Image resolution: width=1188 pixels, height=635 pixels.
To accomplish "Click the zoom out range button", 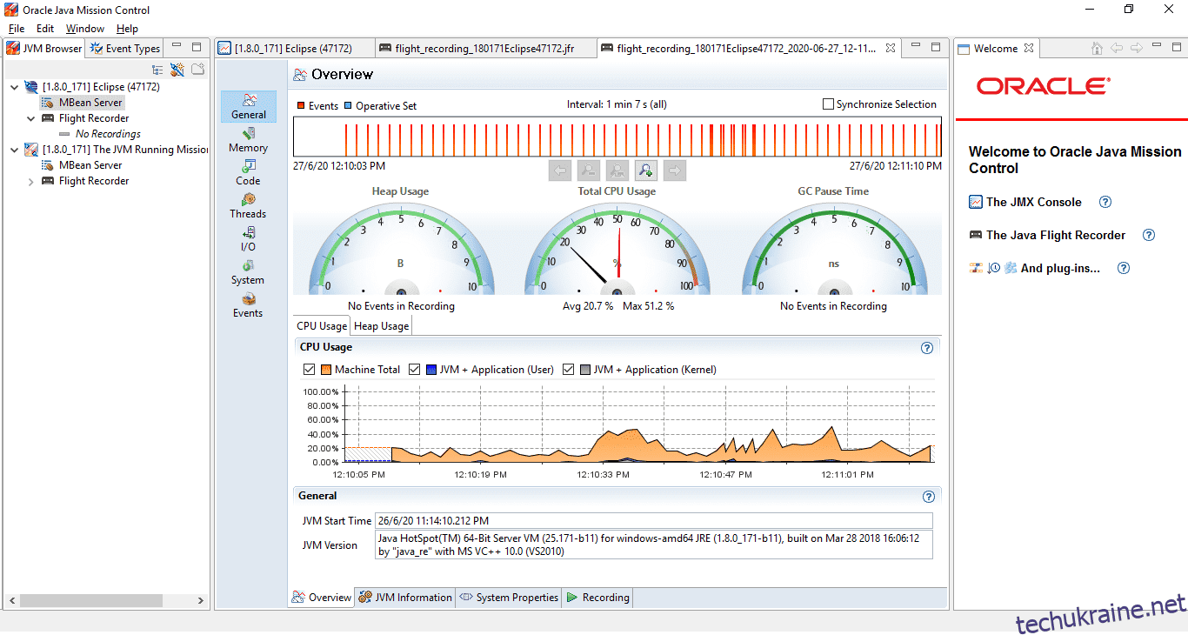I will coord(588,170).
